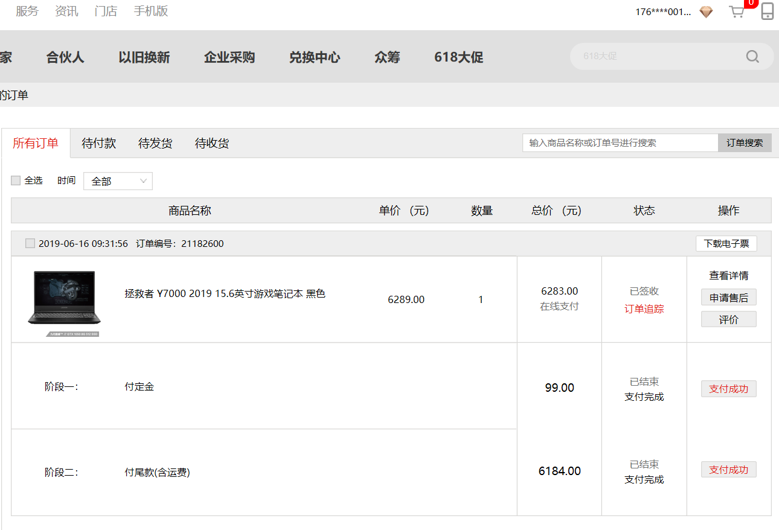Image resolution: width=779 pixels, height=530 pixels.
Task: Open the 时间 dropdown showing 全部
Action: pos(118,181)
